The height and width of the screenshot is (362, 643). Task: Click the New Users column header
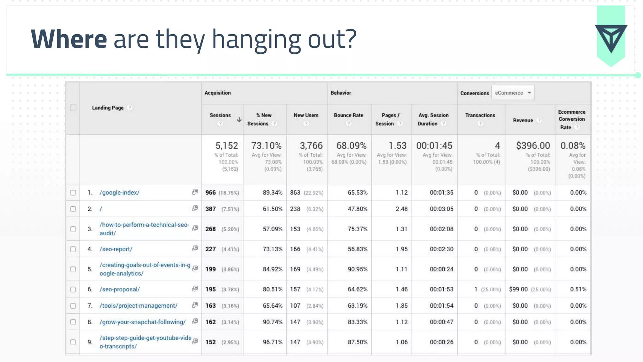pos(306,115)
